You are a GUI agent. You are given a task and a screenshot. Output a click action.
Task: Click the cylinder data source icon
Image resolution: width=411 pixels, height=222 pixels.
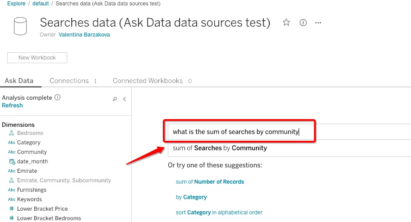tap(20, 26)
